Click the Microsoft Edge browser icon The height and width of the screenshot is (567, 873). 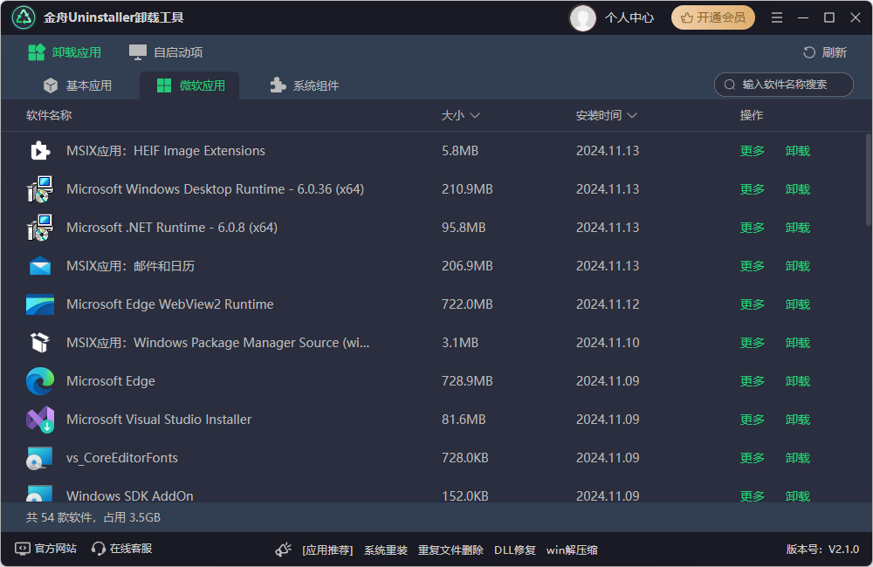[40, 381]
